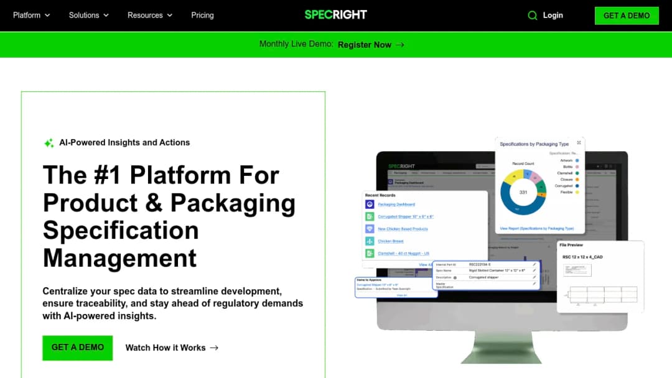Expand the Solutions dropdown chevron
This screenshot has width=672, height=378.
106,16
